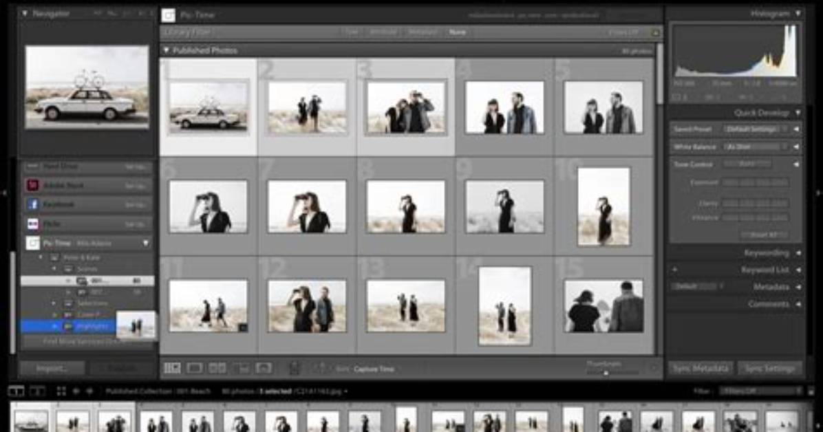Open the Saved Preset dropdown
Viewport: 823px width, 432px height.
(756, 129)
